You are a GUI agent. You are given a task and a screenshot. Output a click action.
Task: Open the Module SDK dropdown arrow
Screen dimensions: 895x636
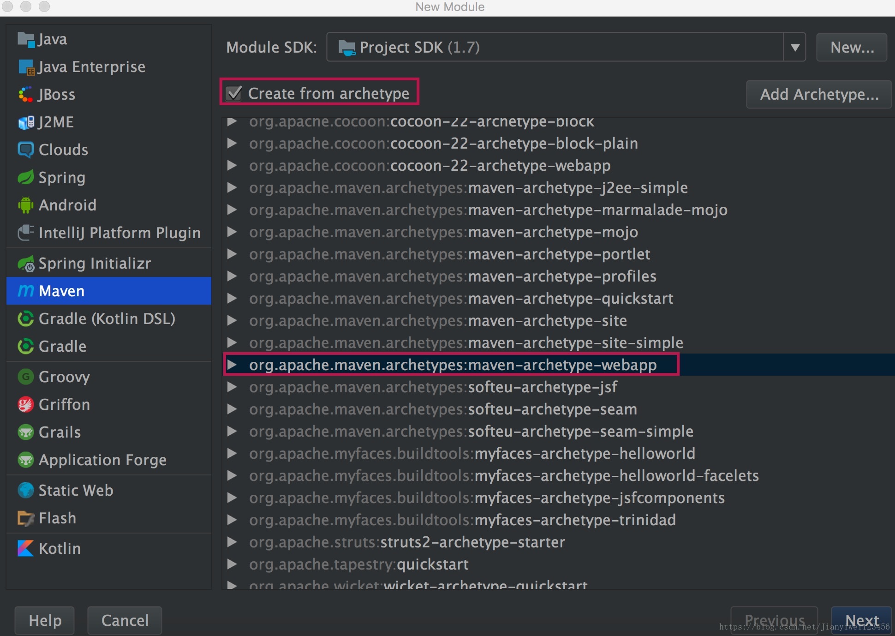tap(795, 48)
